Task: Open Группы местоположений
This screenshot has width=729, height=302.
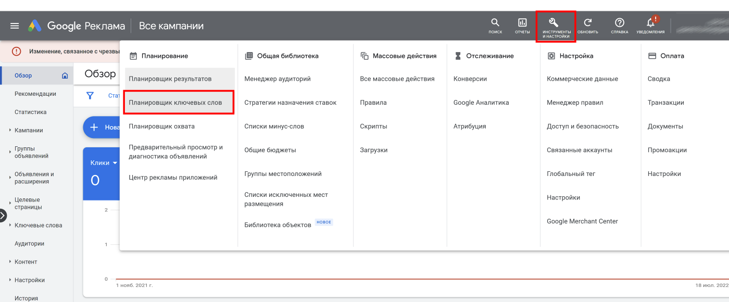Action: coord(283,174)
